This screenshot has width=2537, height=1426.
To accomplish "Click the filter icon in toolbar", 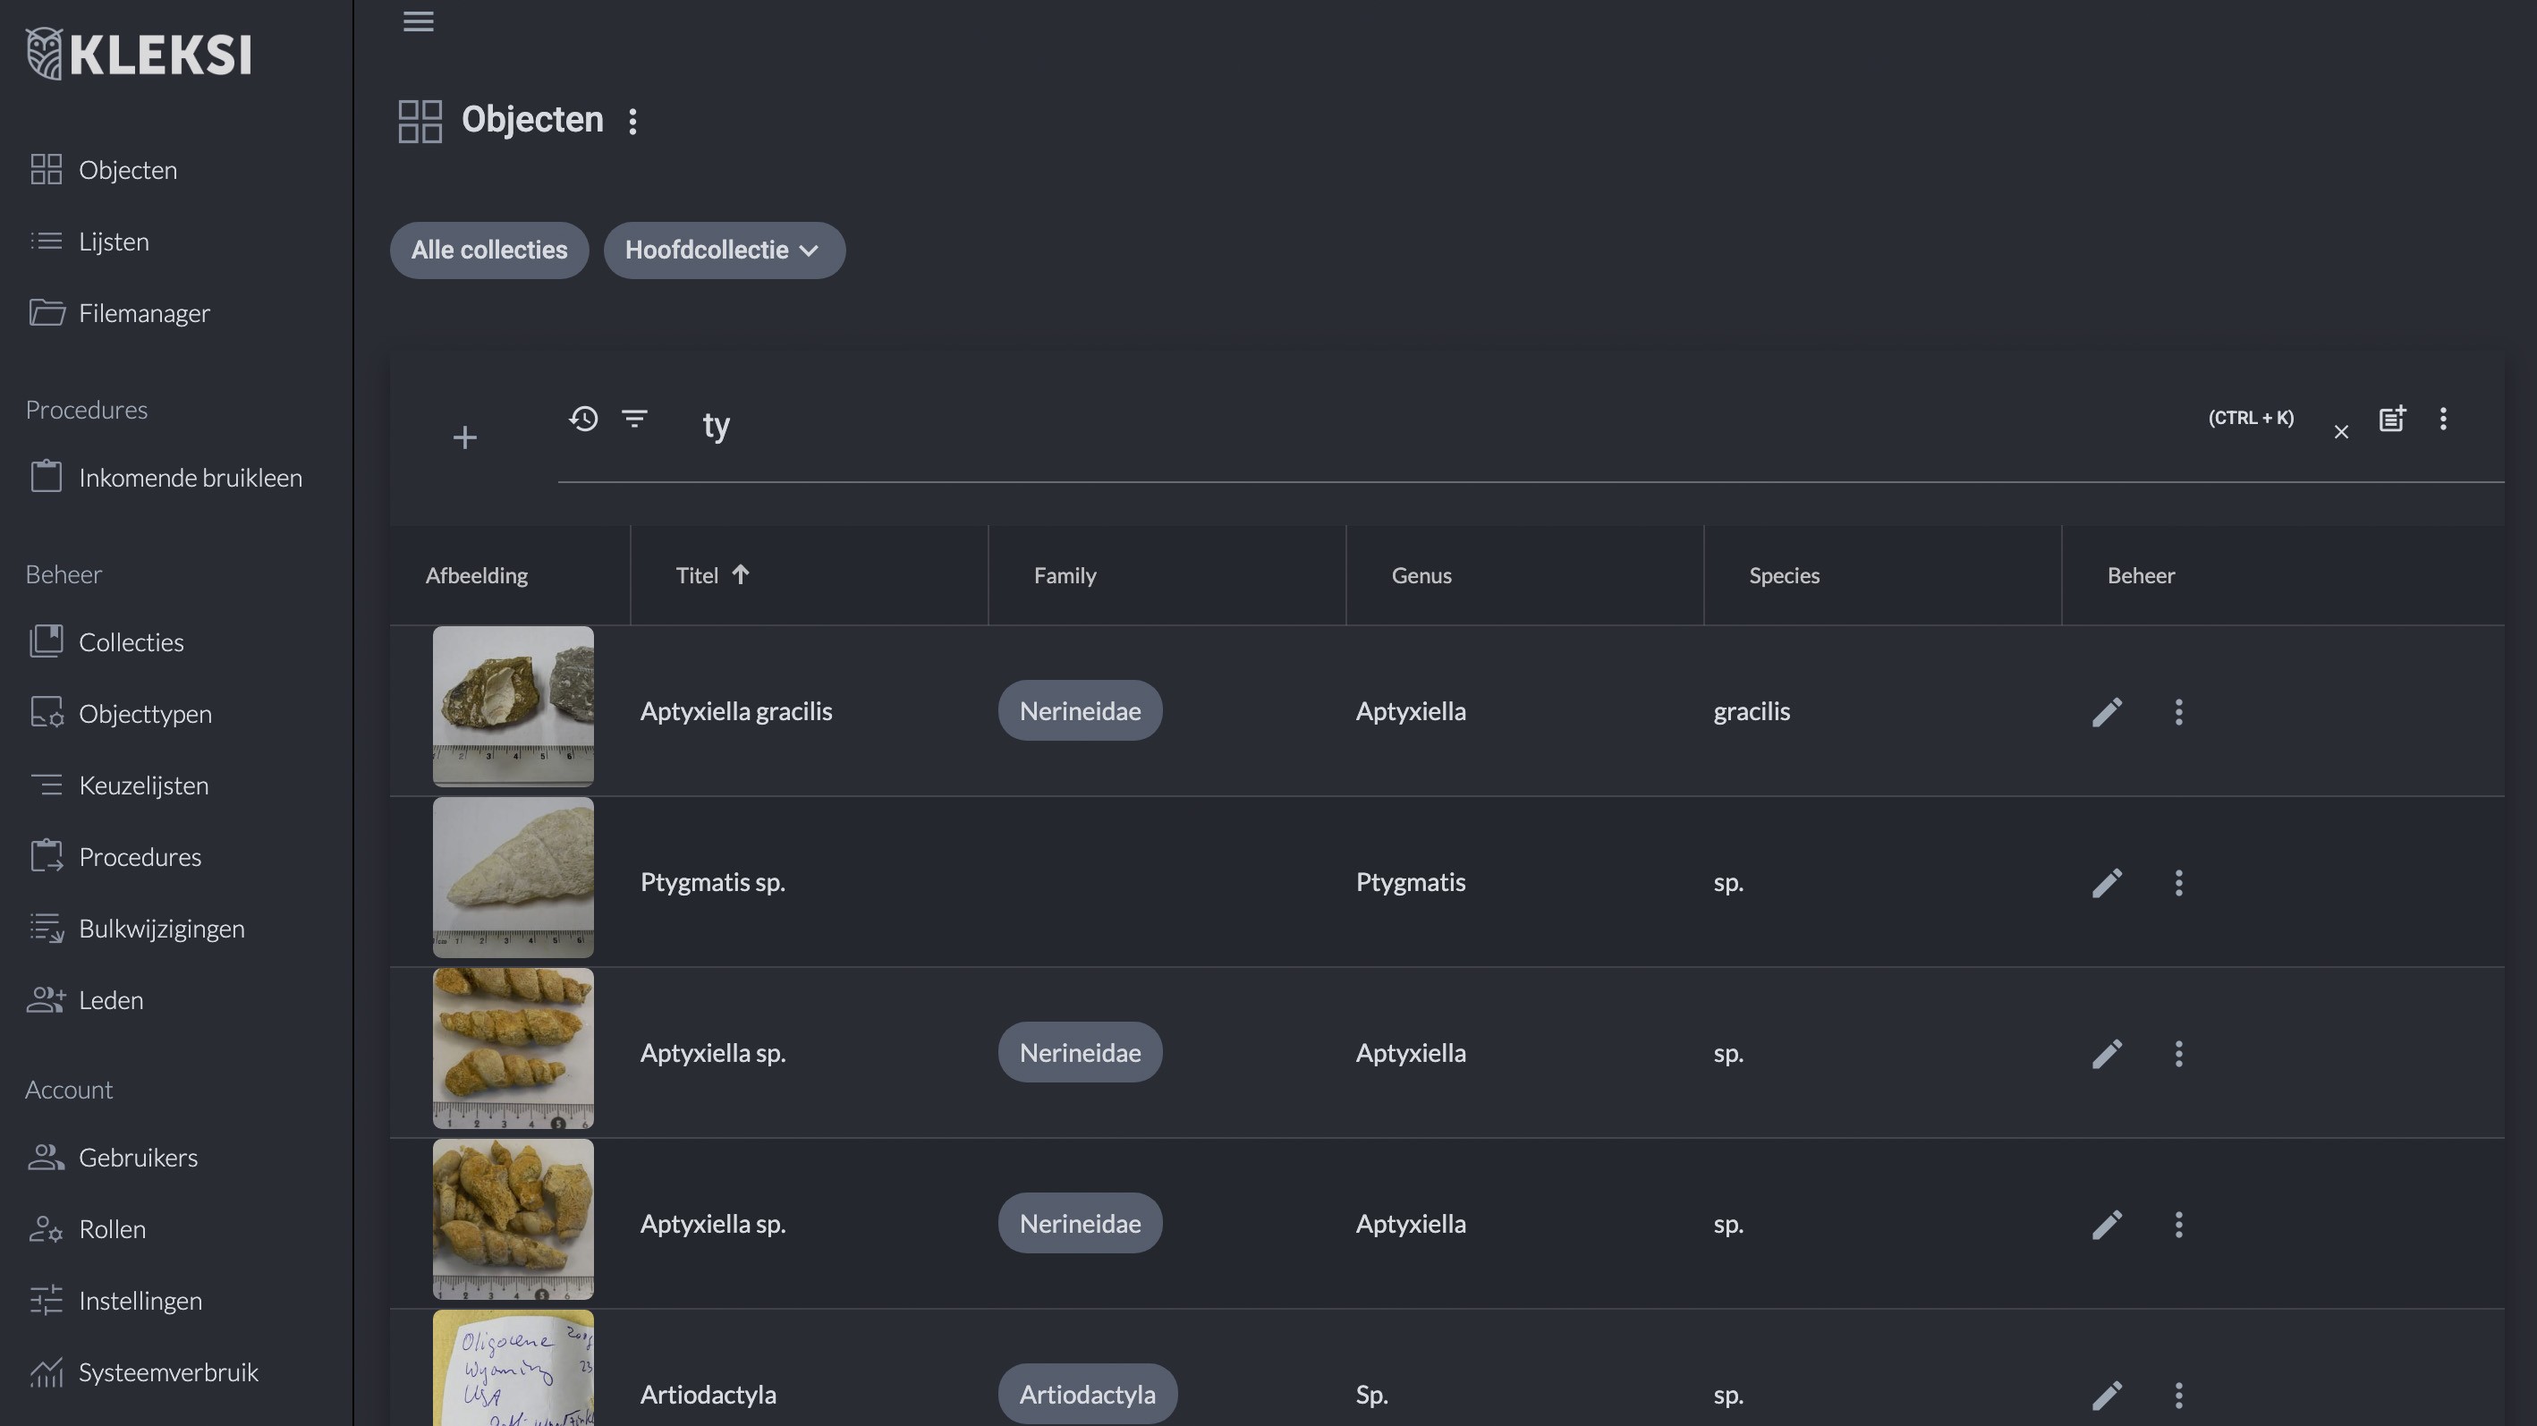I will coord(636,424).
